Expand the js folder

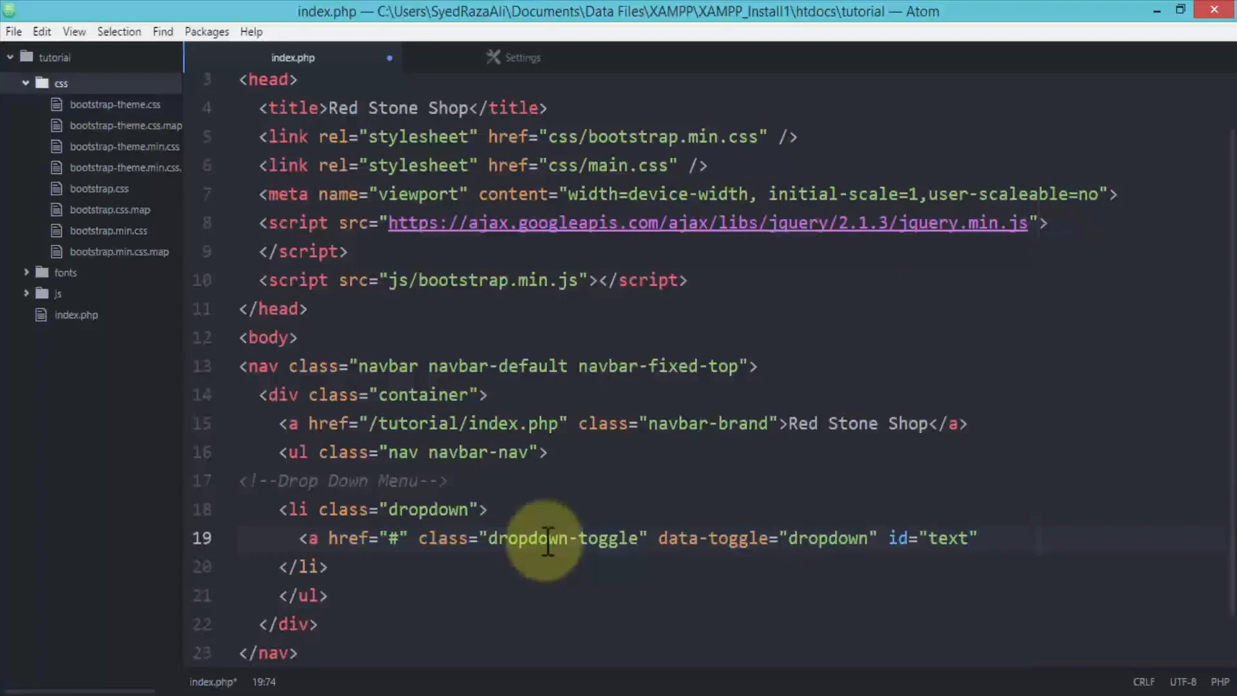click(x=26, y=293)
